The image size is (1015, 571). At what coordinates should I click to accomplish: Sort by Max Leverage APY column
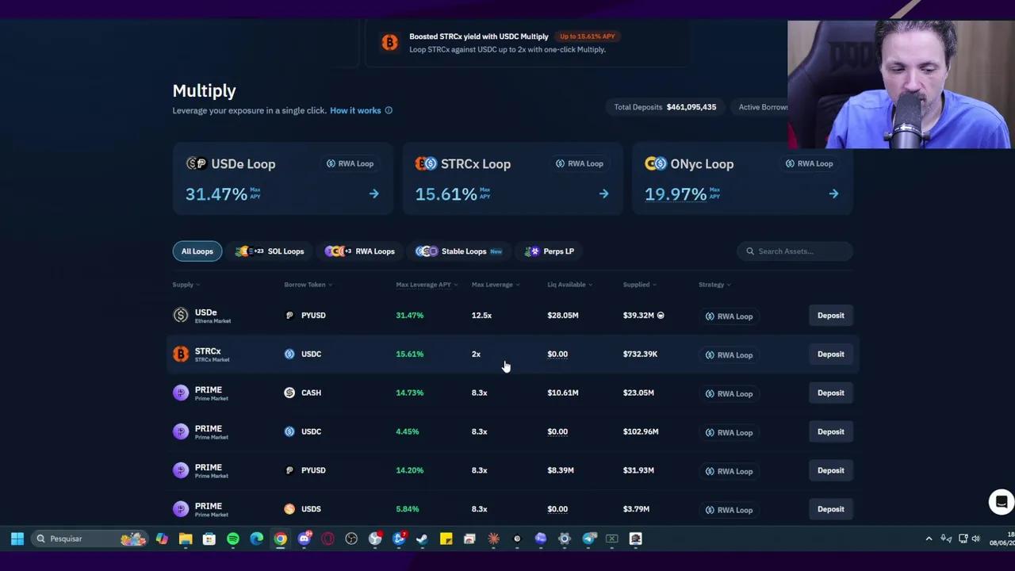pyautogui.click(x=427, y=285)
